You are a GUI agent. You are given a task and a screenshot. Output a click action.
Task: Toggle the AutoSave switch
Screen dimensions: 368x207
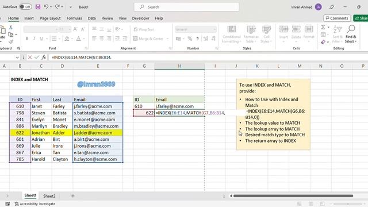pos(25,7)
